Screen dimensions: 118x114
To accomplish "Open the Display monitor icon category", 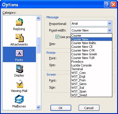I will point(19,68).
